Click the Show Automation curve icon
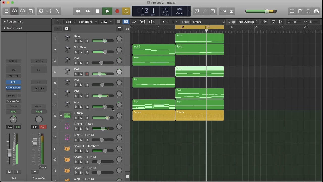 pos(135,22)
